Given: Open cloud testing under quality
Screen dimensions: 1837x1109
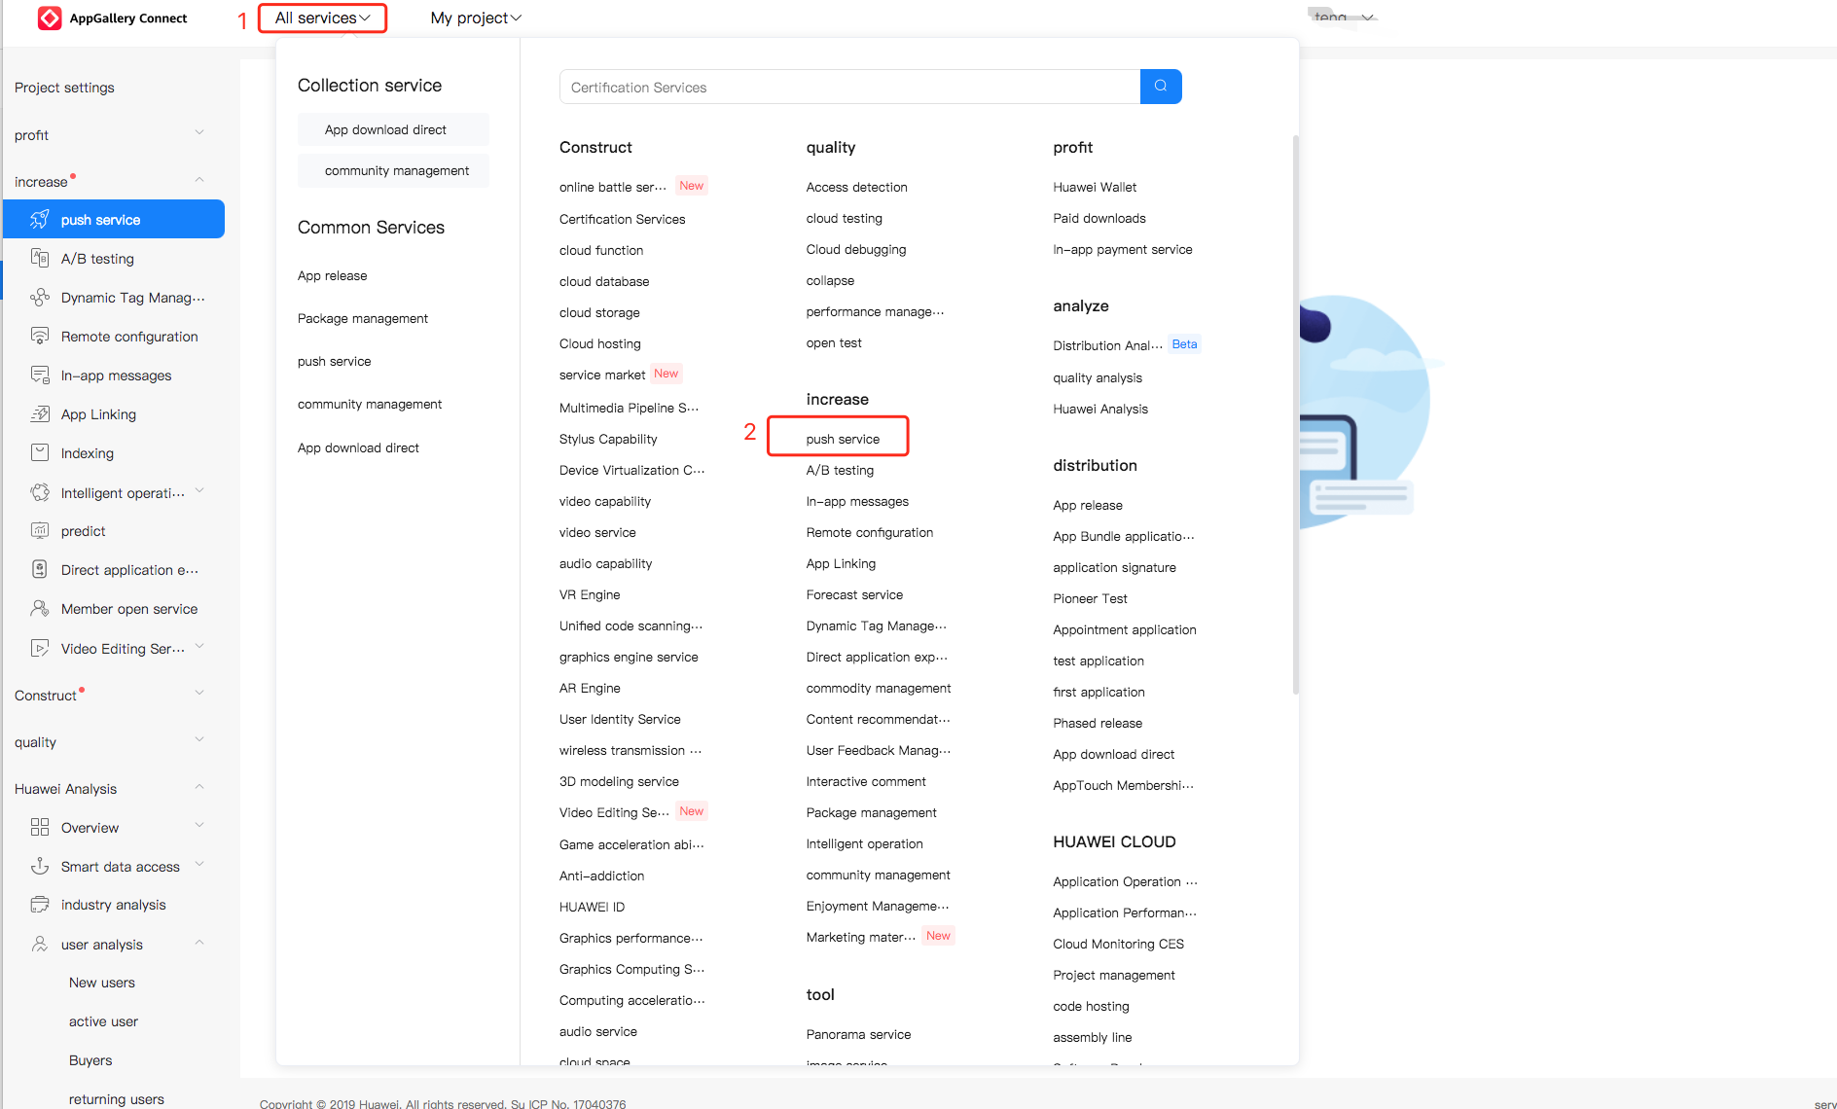Looking at the screenshot, I should tap(845, 218).
